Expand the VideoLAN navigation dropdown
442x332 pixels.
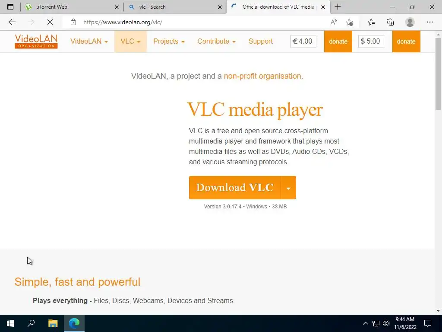[89, 41]
